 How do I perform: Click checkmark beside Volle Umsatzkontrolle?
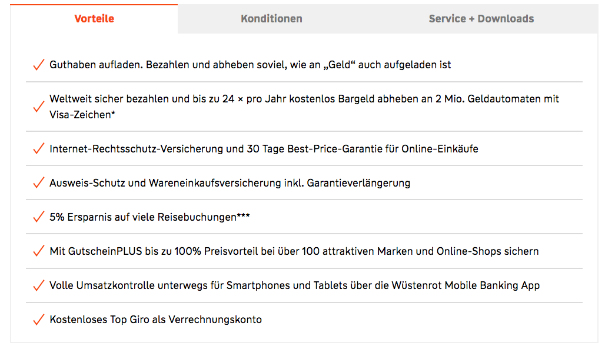[39, 285]
